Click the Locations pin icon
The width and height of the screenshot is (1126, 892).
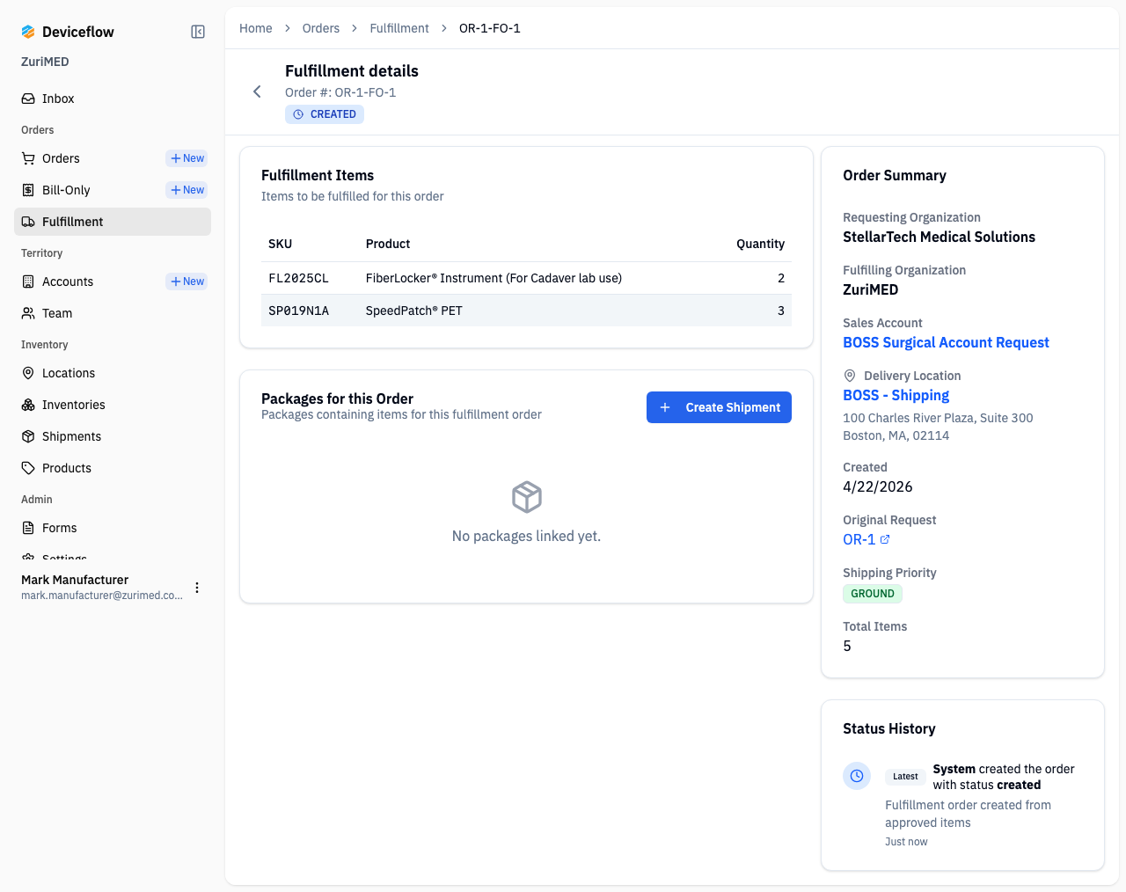tap(28, 373)
